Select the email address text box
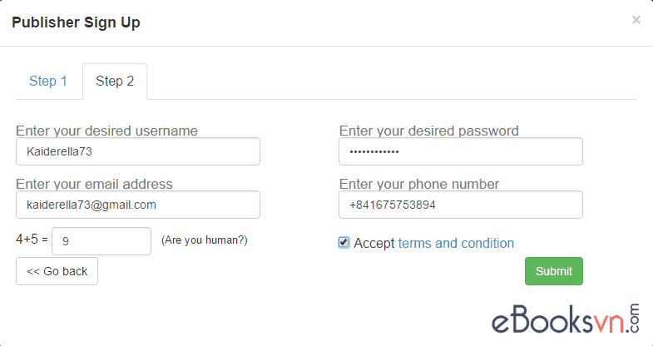 138,205
